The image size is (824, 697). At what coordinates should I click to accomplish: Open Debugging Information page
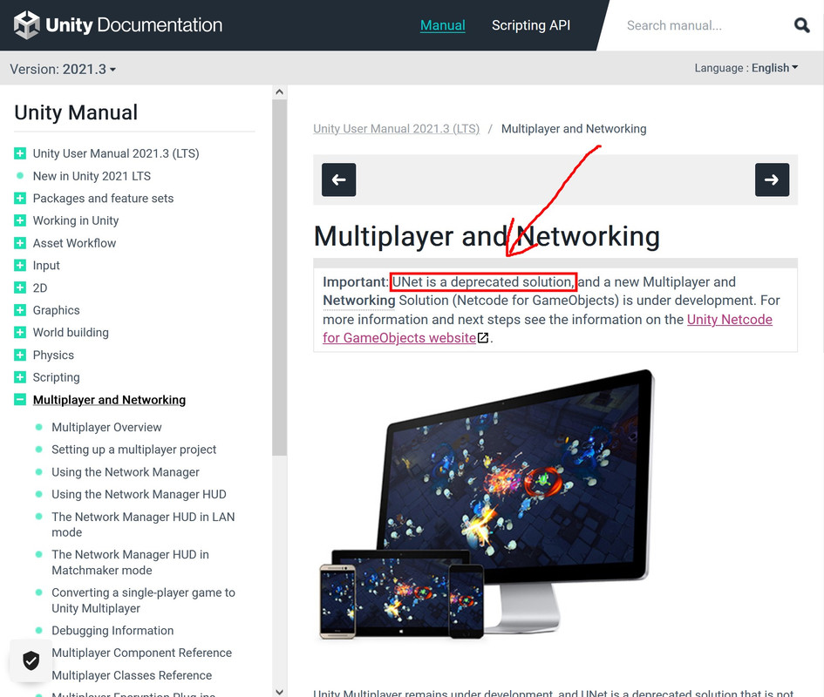pyautogui.click(x=112, y=630)
